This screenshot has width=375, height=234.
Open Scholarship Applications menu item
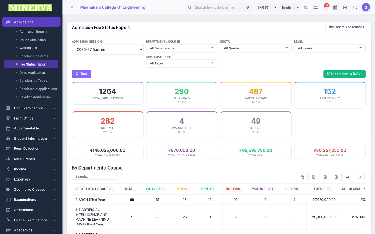[38, 89]
